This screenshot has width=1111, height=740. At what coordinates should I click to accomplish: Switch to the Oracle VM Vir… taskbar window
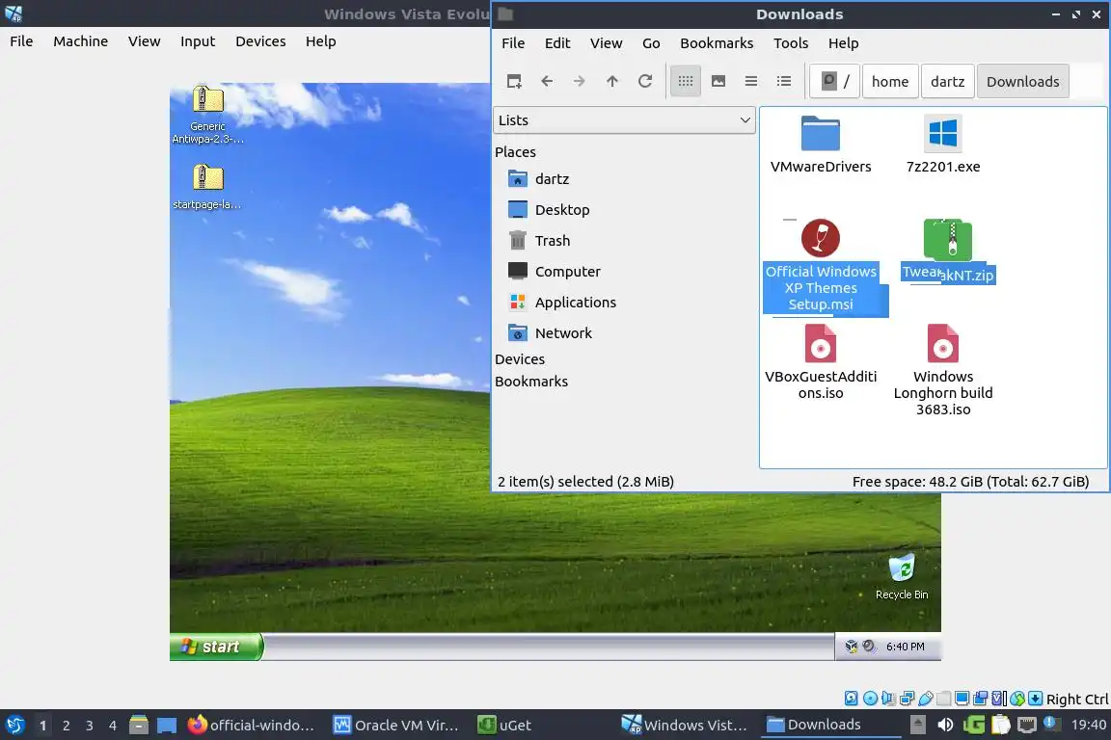click(x=396, y=726)
